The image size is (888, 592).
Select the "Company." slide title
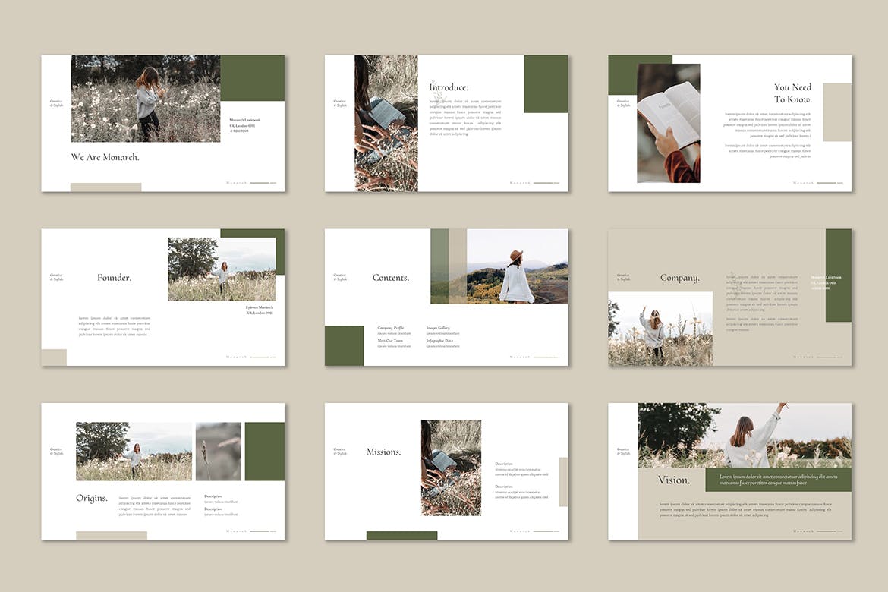679,278
